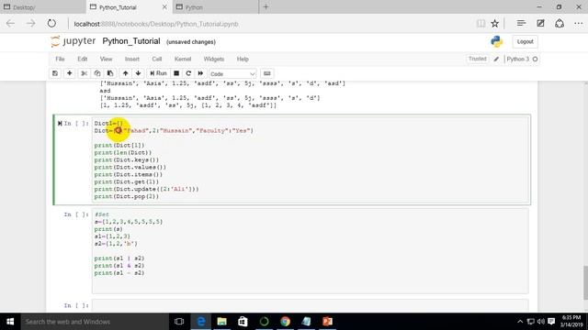This screenshot has height=330, width=588.
Task: Paste cells below icon in the toolbar
Action: click(110, 73)
